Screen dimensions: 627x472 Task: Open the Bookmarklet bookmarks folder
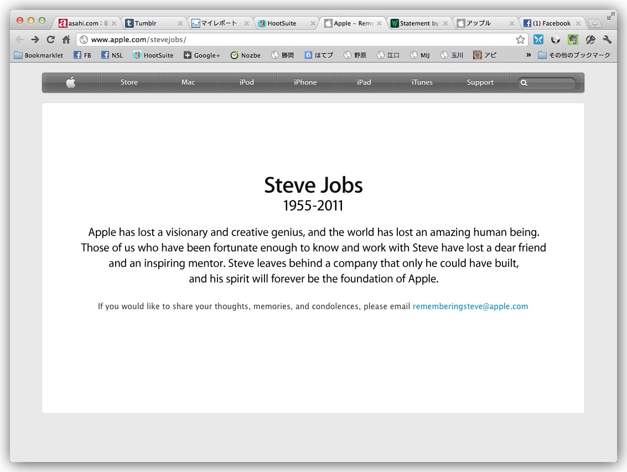click(39, 55)
